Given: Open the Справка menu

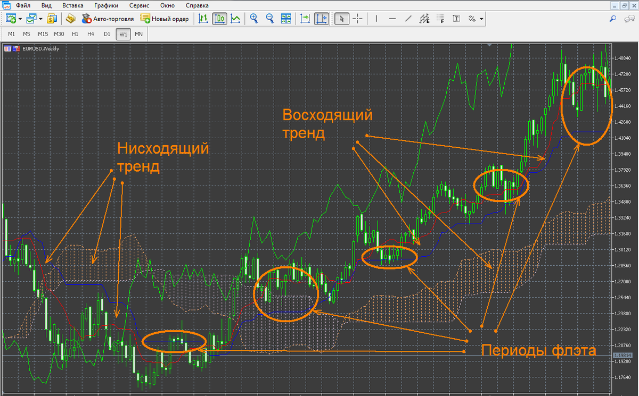Looking at the screenshot, I should (x=198, y=5).
